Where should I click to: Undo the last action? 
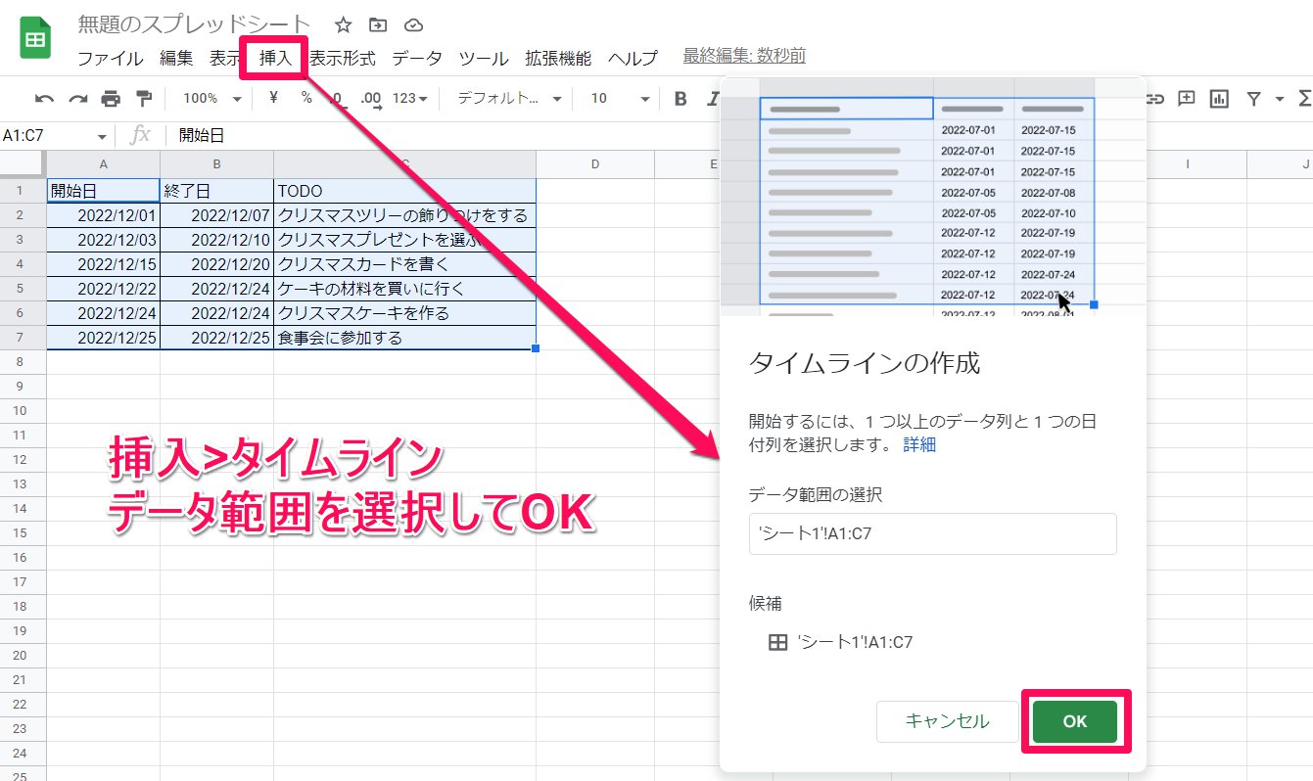tap(44, 98)
